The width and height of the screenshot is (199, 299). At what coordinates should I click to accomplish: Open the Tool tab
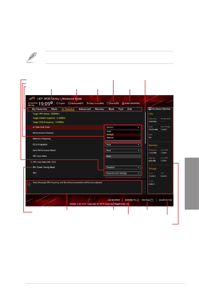click(x=121, y=109)
